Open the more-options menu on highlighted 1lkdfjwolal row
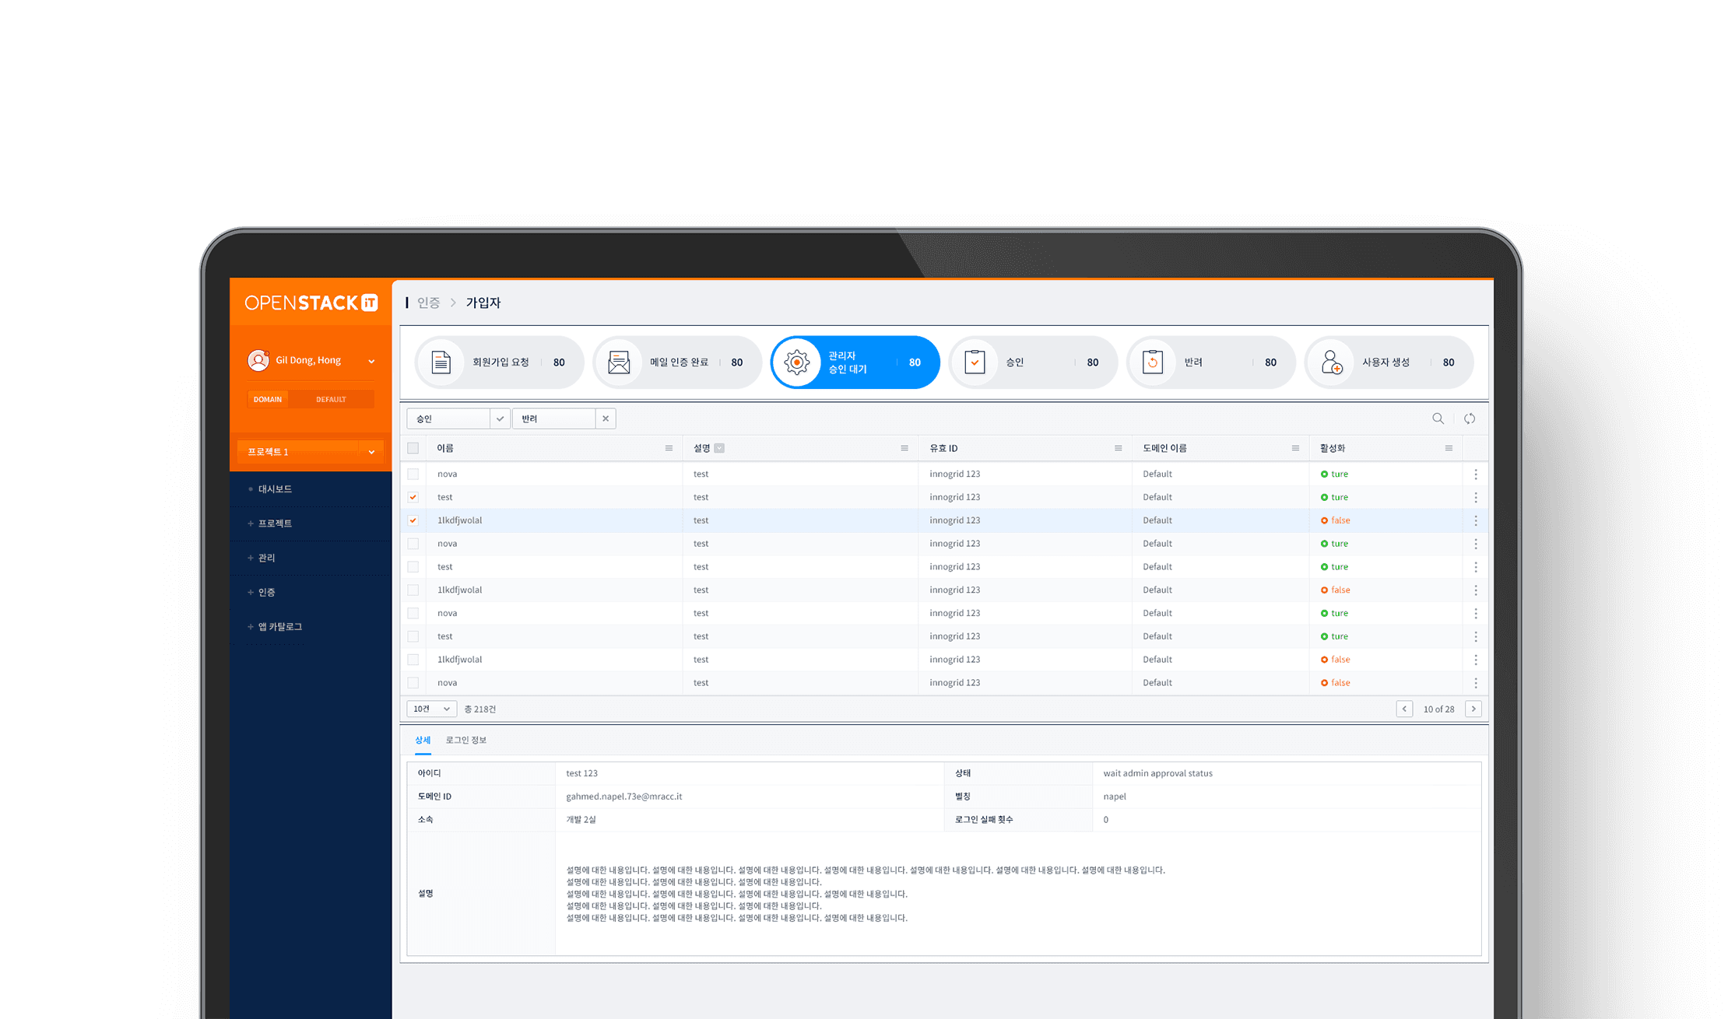The width and height of the screenshot is (1728, 1019). 1476,520
